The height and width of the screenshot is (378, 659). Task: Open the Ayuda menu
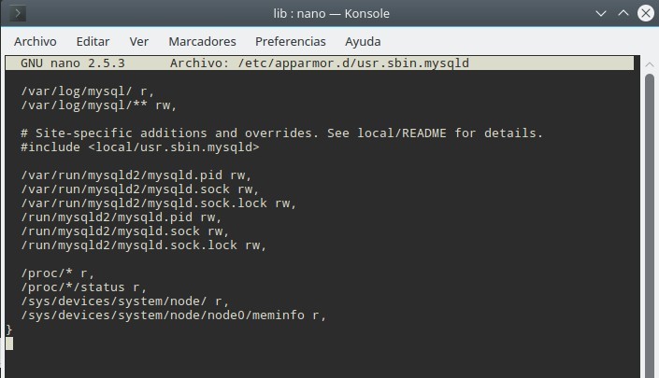click(363, 42)
